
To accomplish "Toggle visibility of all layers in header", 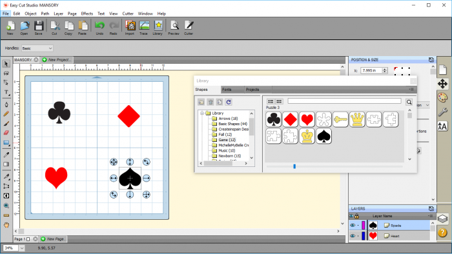I will click(351, 216).
